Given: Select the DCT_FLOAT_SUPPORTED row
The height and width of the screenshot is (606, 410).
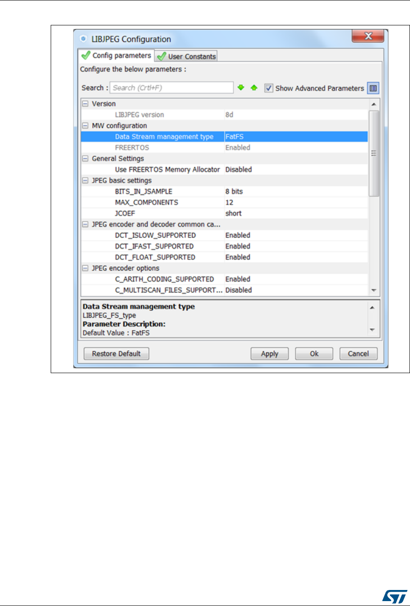Looking at the screenshot, I should tap(224, 257).
